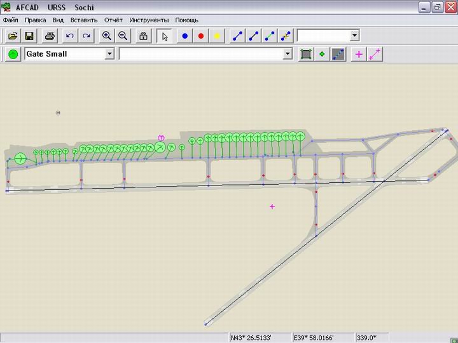Open file with the folder icon
Screen dimensions: 458x343
13,36
